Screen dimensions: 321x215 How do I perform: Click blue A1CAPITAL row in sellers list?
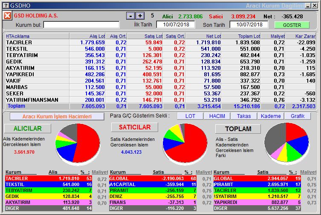tap(153, 184)
